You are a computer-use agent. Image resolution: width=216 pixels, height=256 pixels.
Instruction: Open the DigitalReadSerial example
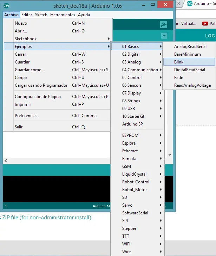(189, 70)
